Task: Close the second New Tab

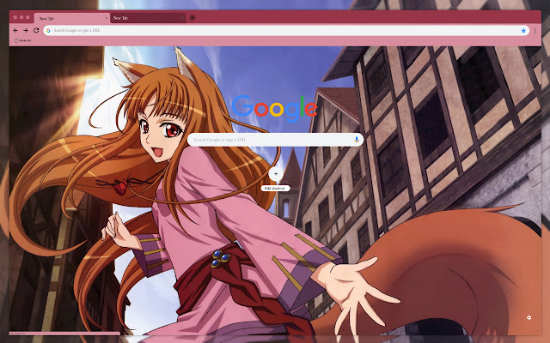Action: pos(182,18)
